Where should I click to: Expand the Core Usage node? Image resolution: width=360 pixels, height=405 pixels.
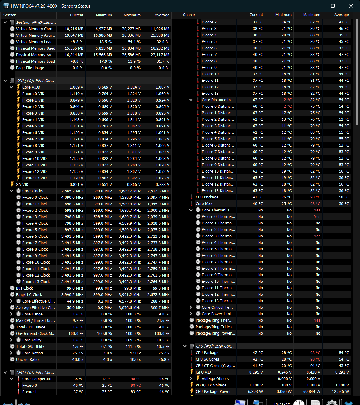(11, 314)
